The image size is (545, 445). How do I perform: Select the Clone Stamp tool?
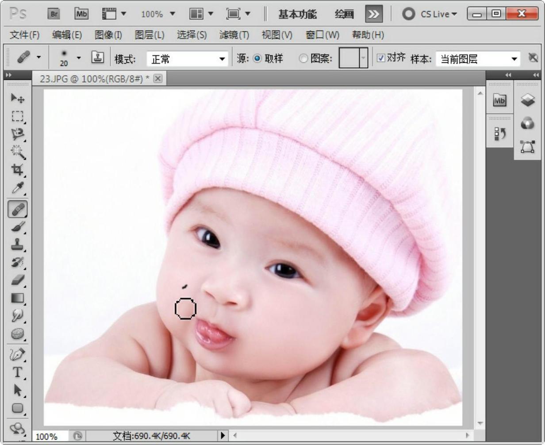(x=18, y=244)
